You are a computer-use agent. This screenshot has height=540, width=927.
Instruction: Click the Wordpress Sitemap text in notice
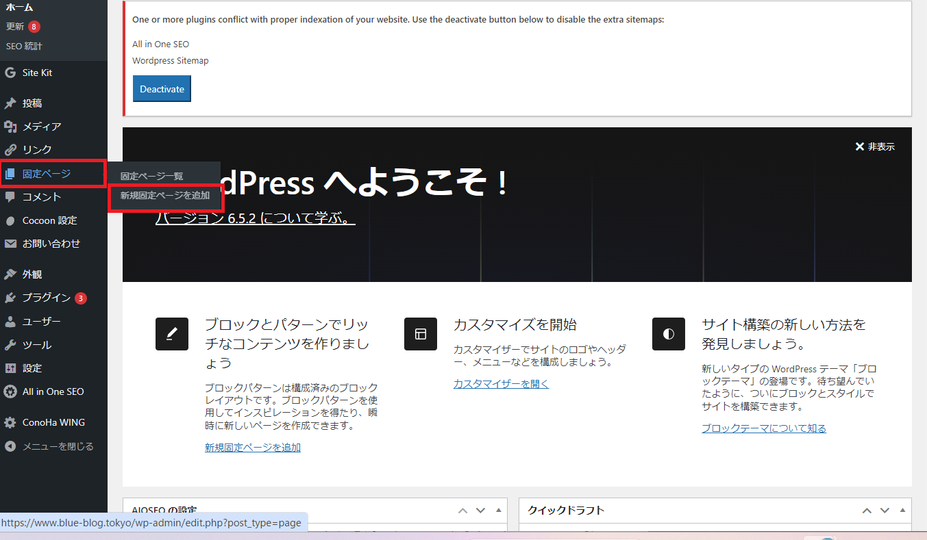[x=171, y=61]
